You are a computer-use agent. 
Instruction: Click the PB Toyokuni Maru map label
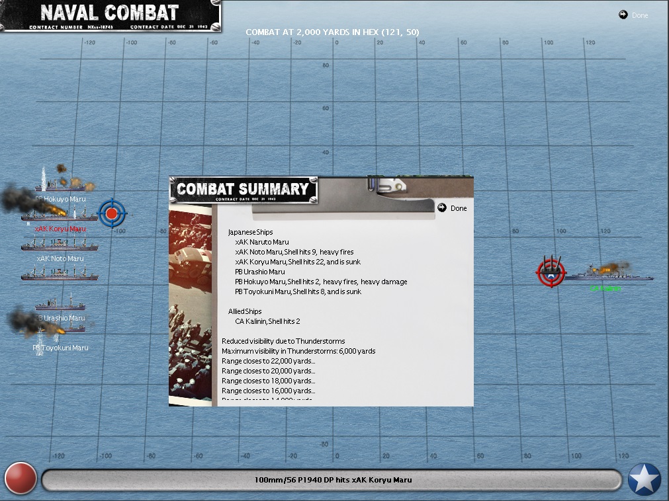click(61, 348)
